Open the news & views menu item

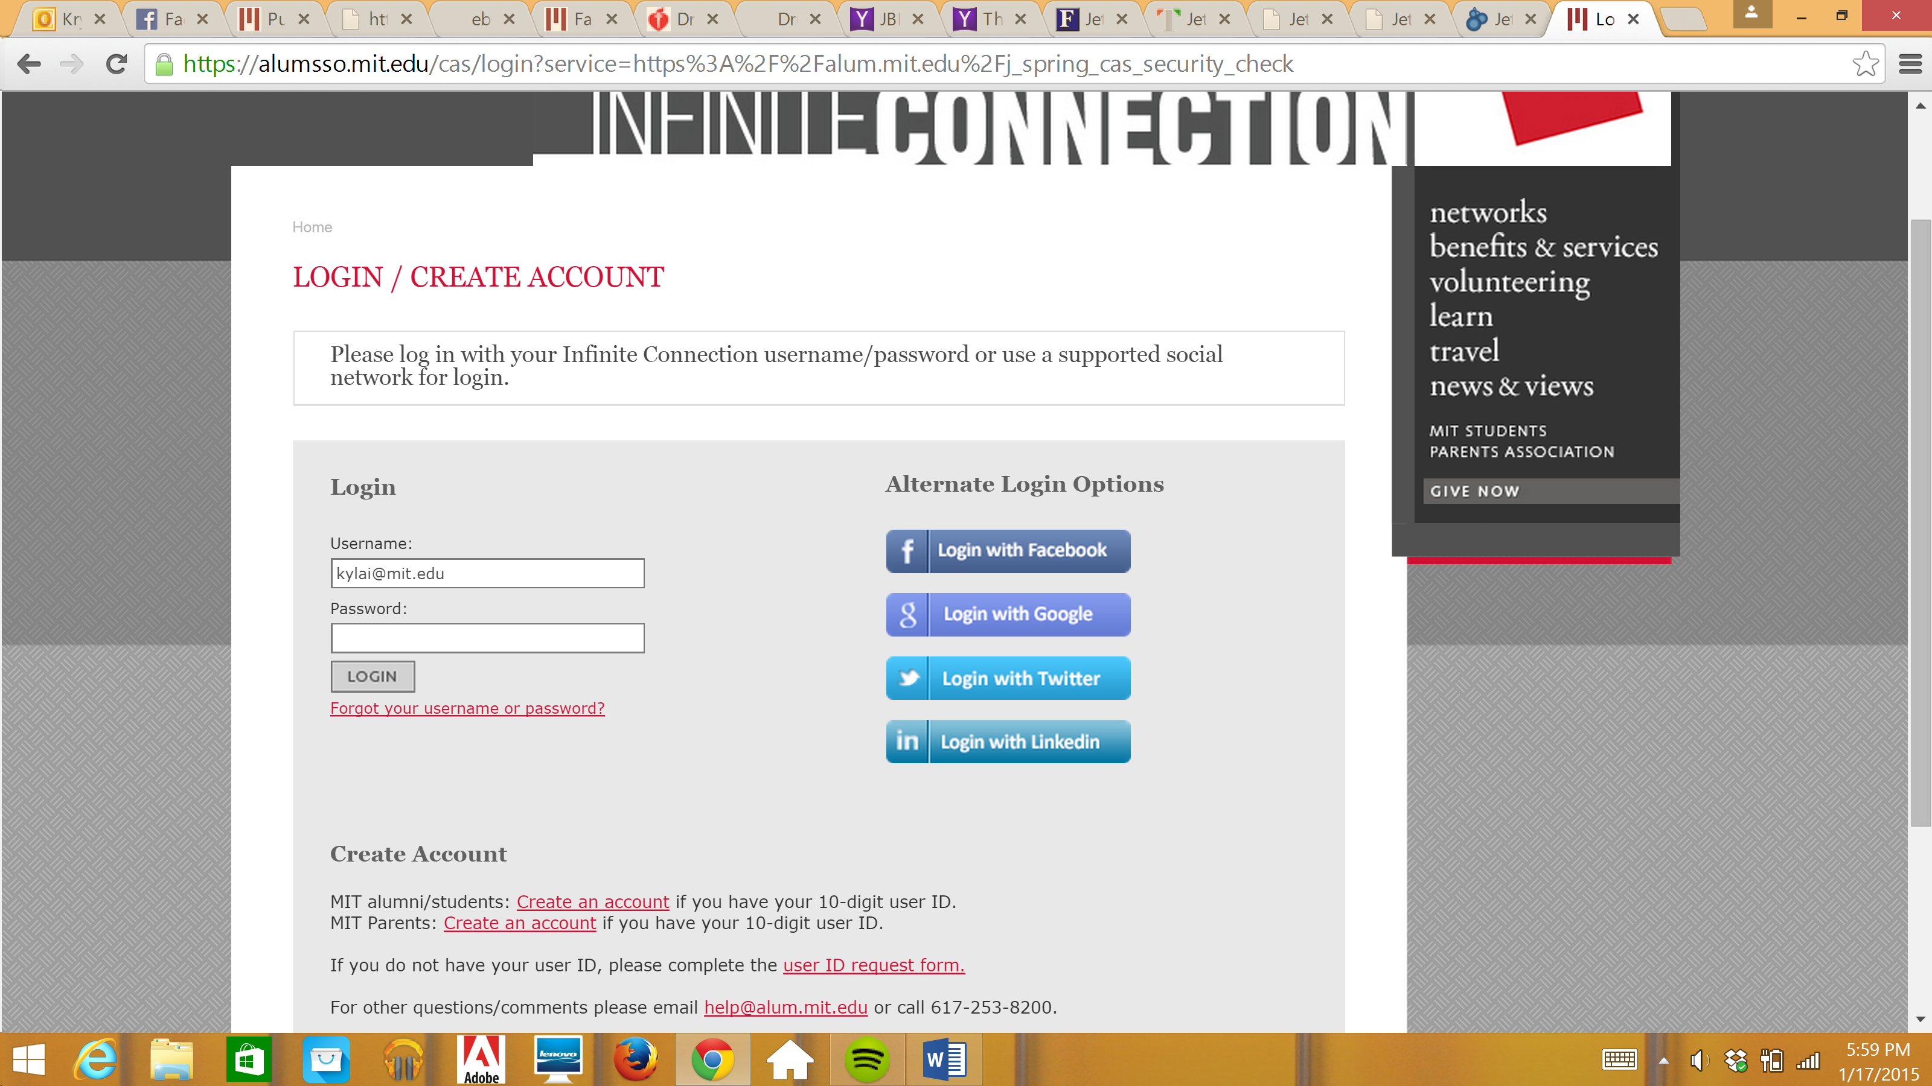1511,386
